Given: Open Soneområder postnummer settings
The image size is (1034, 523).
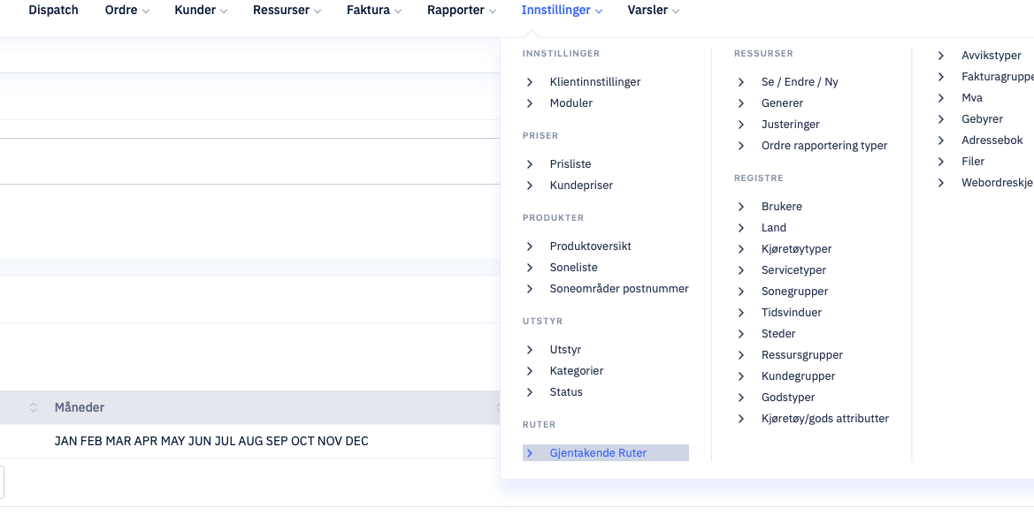Looking at the screenshot, I should point(619,289).
